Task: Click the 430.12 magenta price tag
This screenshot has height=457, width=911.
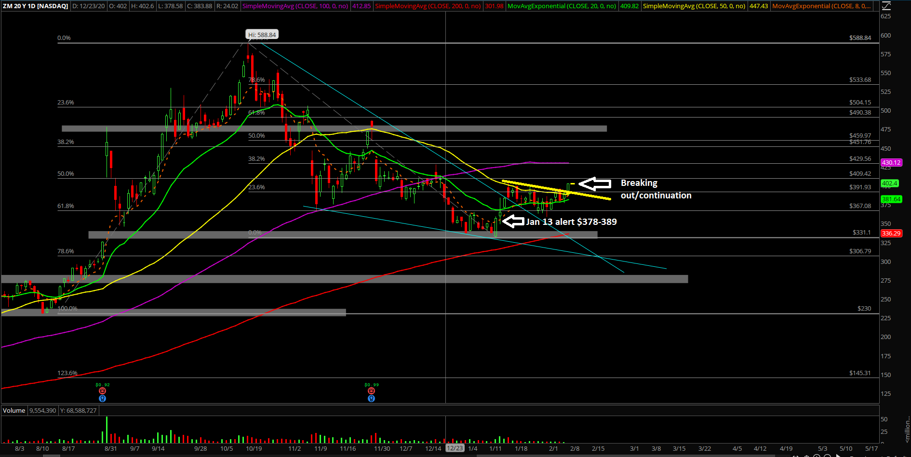Action: (891, 163)
